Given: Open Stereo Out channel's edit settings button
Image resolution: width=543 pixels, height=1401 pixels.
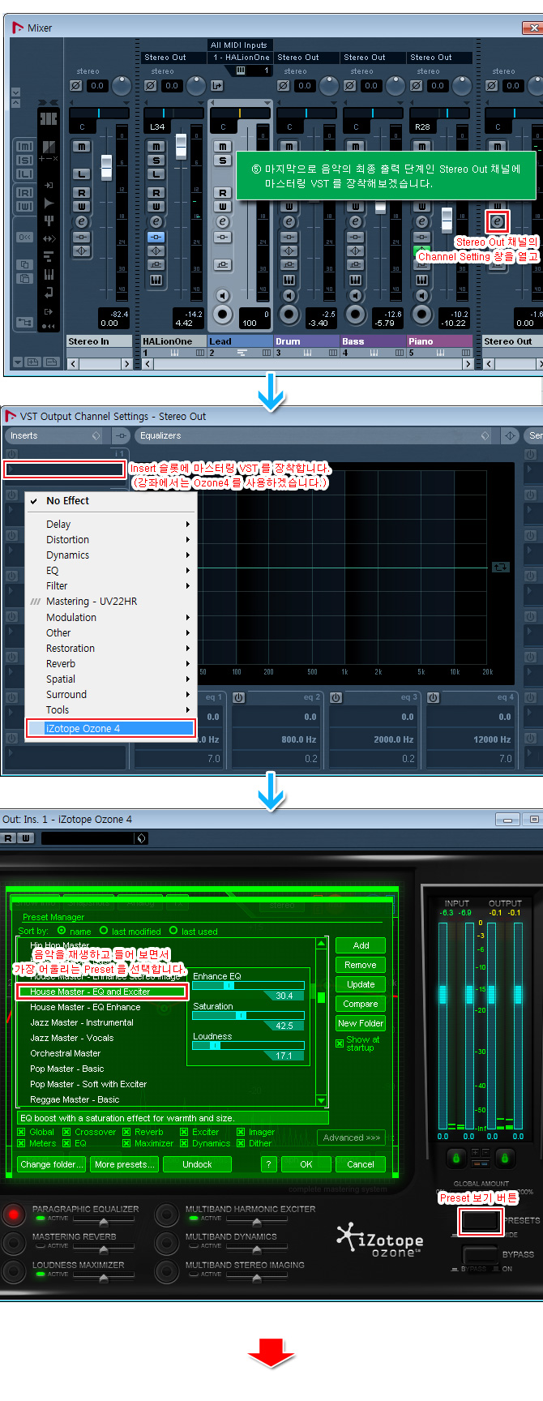Looking at the screenshot, I should pyautogui.click(x=498, y=221).
